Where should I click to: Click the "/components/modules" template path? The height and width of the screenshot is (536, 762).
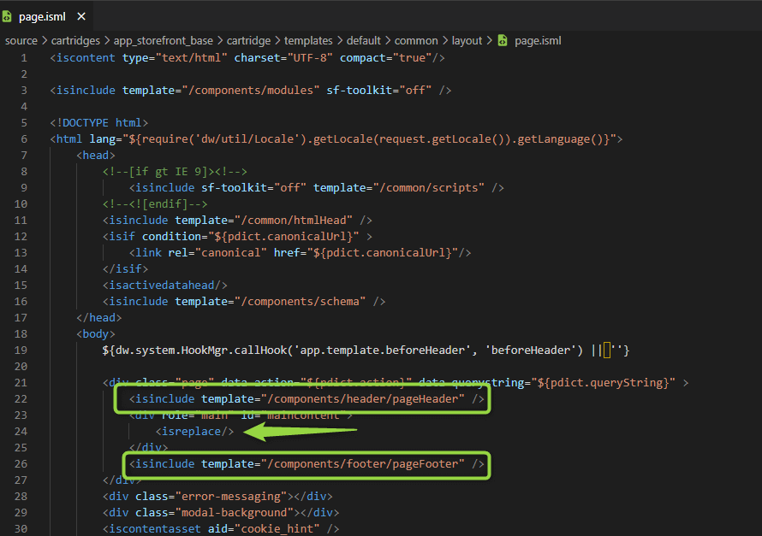pyautogui.click(x=251, y=91)
